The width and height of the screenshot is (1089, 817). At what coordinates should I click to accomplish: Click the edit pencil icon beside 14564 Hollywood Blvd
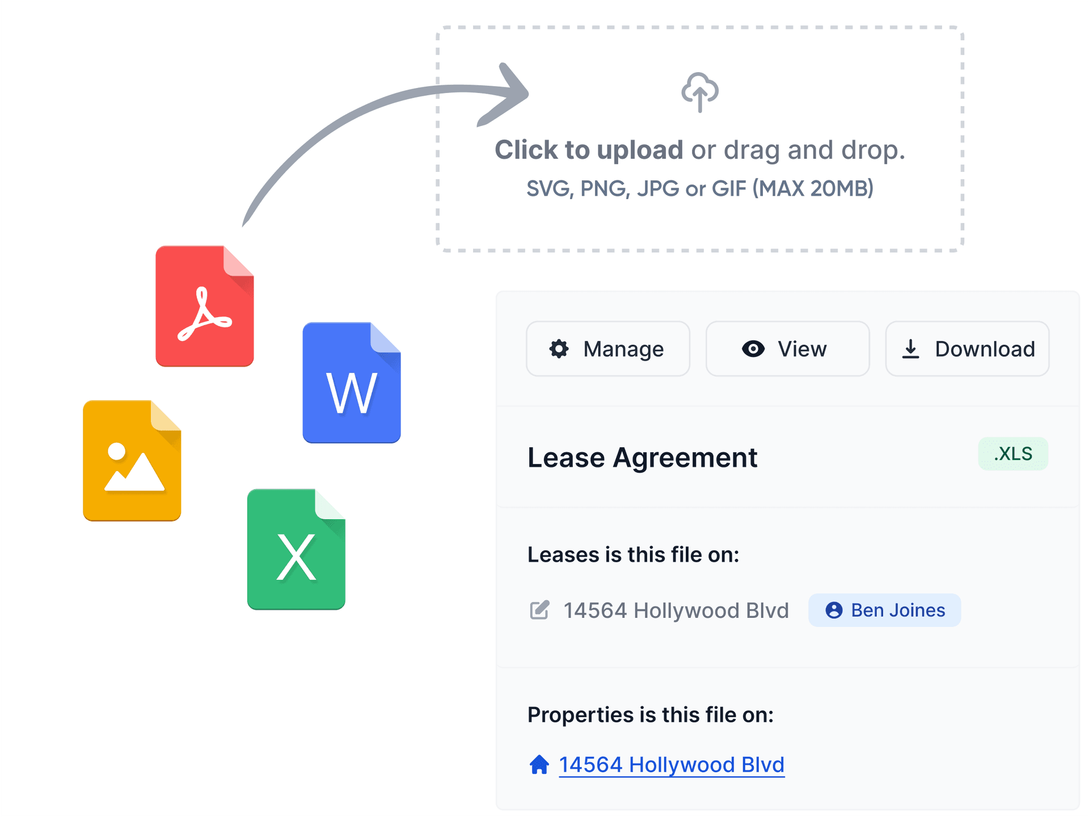[539, 610]
